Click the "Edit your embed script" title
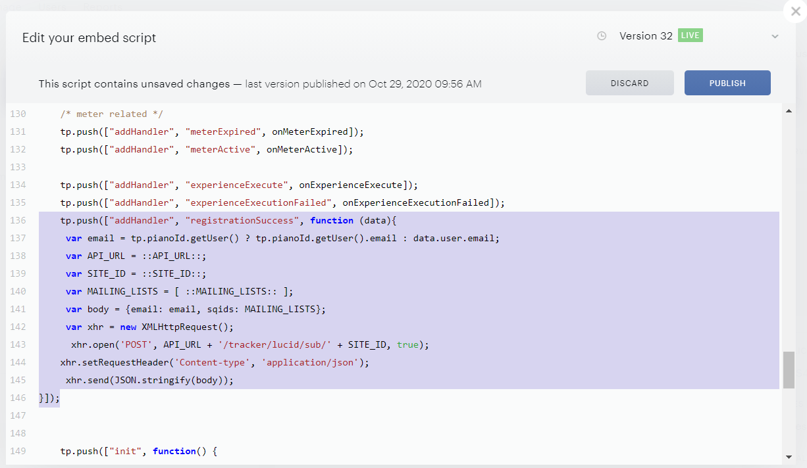Viewport: 807px width, 468px height. [90, 37]
